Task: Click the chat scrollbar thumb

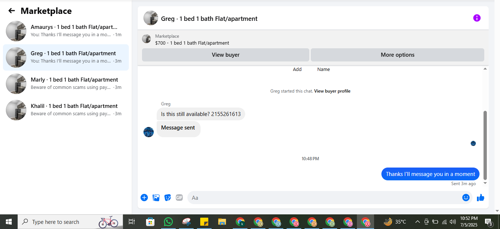Action: [485, 145]
